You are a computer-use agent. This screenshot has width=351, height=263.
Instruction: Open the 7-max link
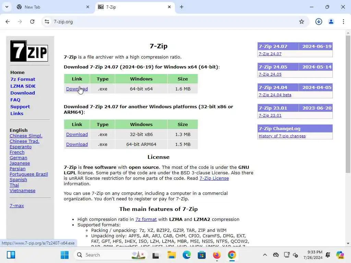pyautogui.click(x=17, y=205)
